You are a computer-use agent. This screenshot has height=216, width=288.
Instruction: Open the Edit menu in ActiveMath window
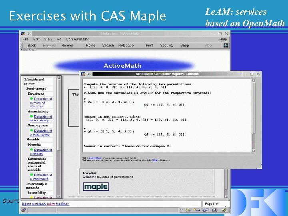tap(36, 39)
